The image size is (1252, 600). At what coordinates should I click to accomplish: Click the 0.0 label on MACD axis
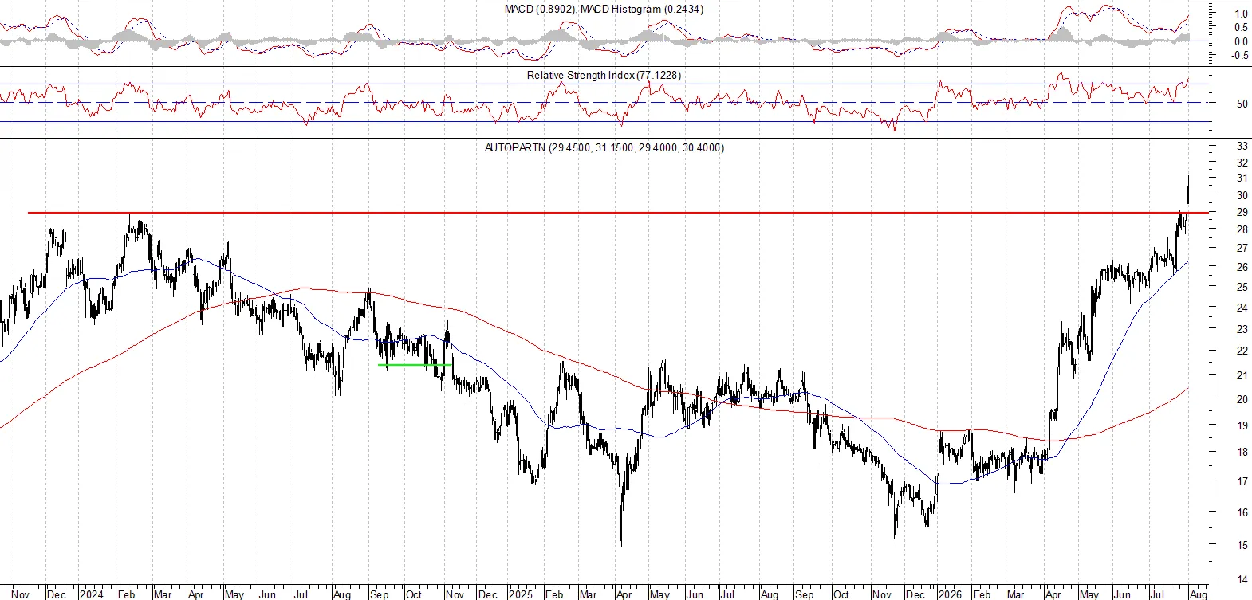pos(1241,42)
